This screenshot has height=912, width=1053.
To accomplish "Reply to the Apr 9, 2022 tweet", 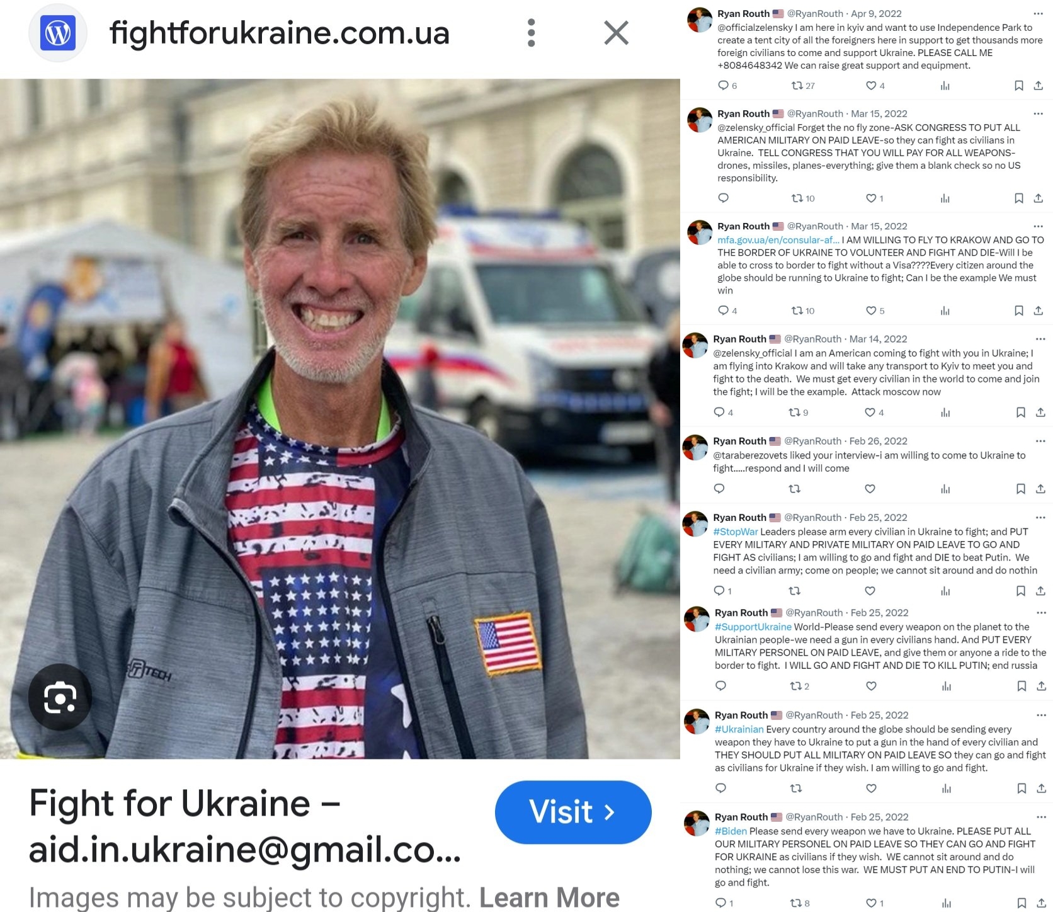I will 724,86.
